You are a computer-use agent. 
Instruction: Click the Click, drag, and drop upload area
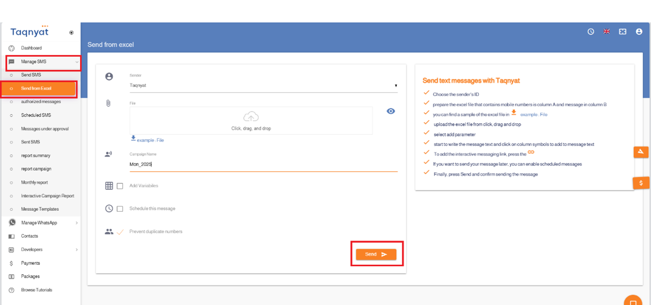coord(251,120)
